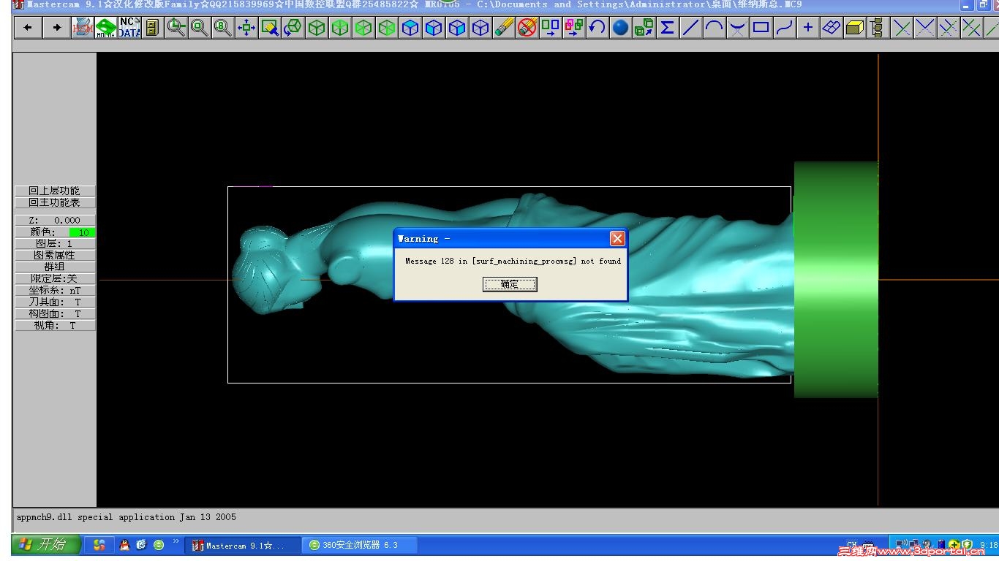Viewport: 999px width, 561px height.
Task: Click the surface creation icon
Action: point(831,28)
